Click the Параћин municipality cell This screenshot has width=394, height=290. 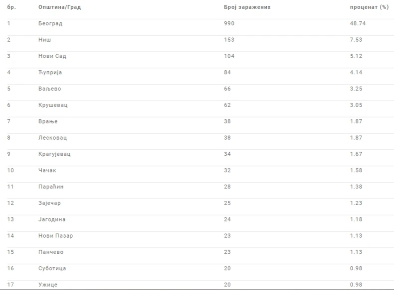[51, 187]
